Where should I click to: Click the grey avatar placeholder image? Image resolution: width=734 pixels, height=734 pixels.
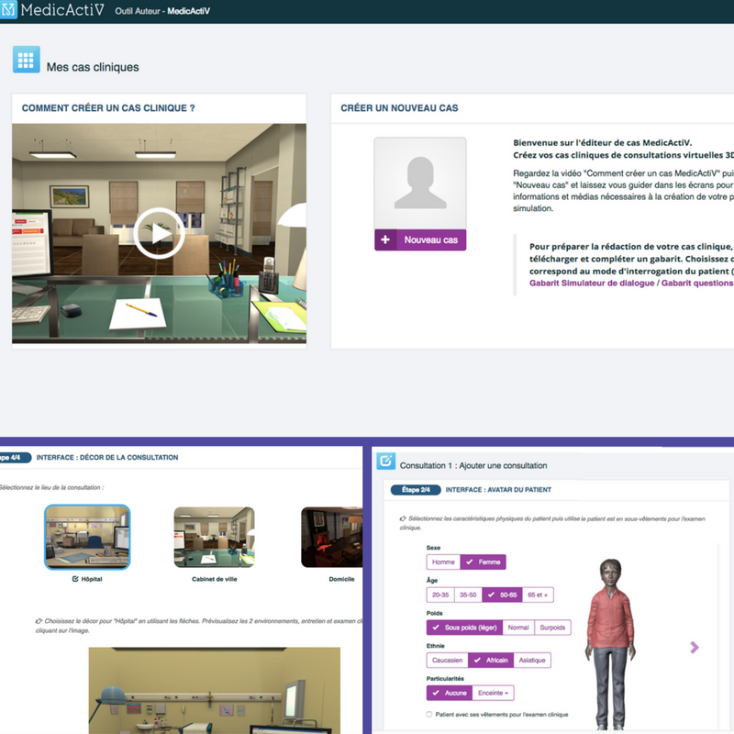[x=420, y=183]
